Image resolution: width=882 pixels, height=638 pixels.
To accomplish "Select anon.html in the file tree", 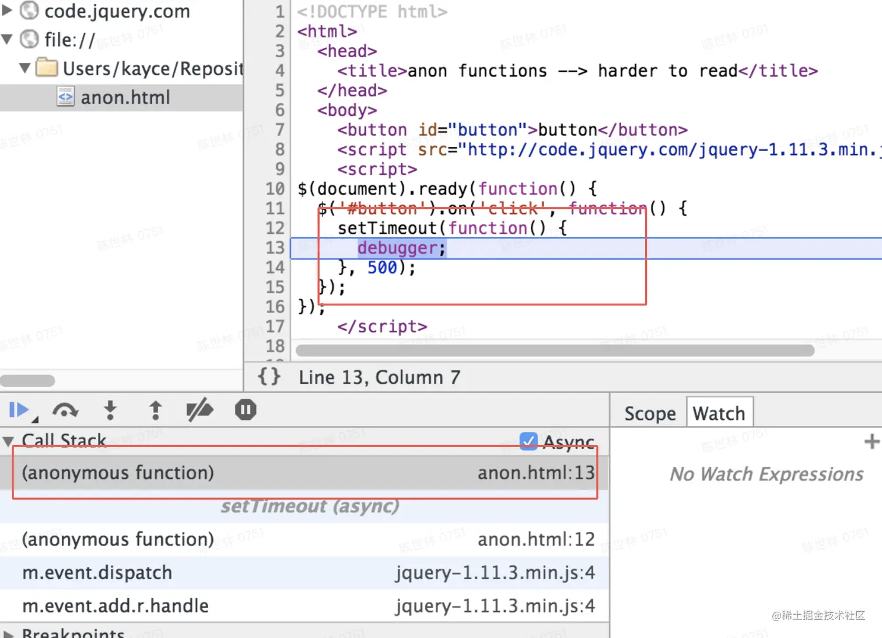I will point(121,97).
